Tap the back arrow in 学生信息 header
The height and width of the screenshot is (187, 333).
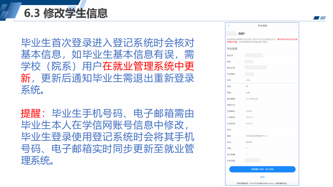pos(229,26)
